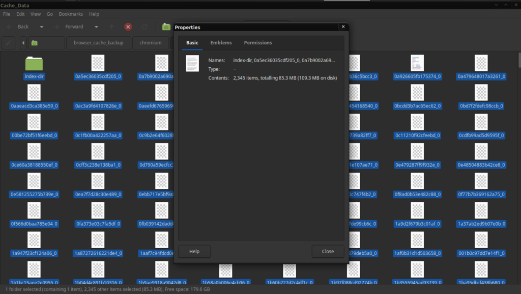Click the Up directory arrow
This screenshot has width=521, height=294.
[112, 26]
